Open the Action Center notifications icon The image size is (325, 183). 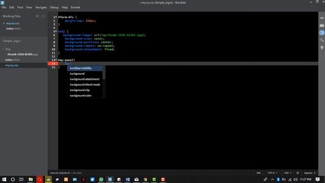tap(317, 179)
